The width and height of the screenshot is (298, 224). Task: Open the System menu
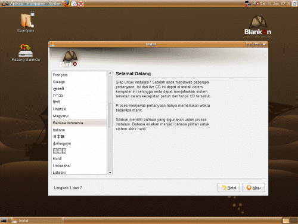coord(55,4)
